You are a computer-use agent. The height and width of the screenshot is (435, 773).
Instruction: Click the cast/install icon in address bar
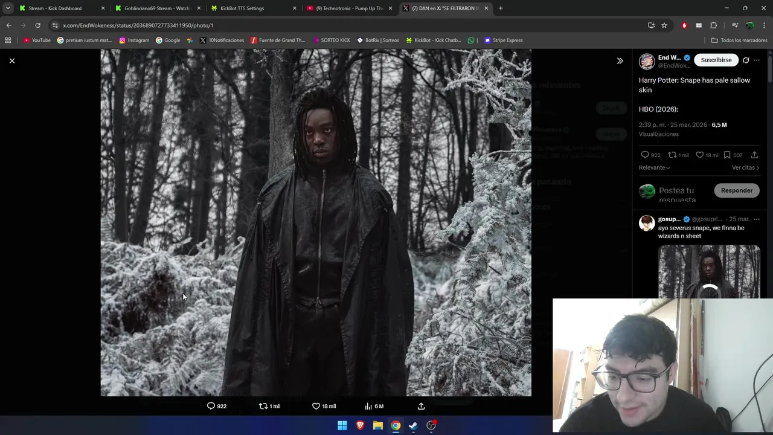[651, 25]
